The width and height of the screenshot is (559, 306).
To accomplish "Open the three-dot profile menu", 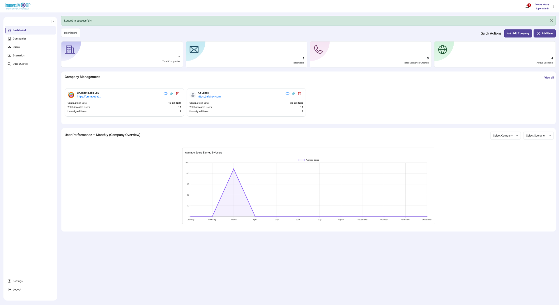I will (x=554, y=6).
